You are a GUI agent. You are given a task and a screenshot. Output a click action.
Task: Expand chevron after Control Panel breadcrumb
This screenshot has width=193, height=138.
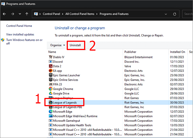(63, 14)
